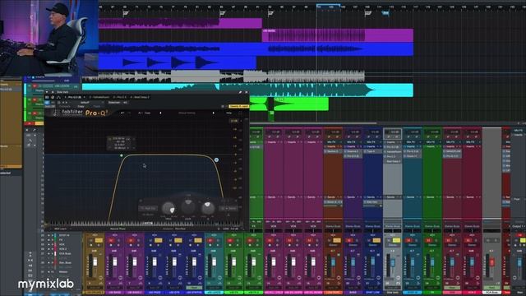Open Pro-Q 3 insert on gray channel
526x296 pixels.
392,147
